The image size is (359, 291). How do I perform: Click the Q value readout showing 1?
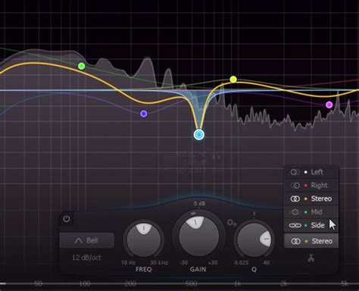pos(254,214)
